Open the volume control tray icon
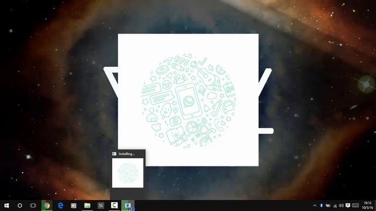Image resolution: width=376 pixels, height=211 pixels. (x=341, y=206)
